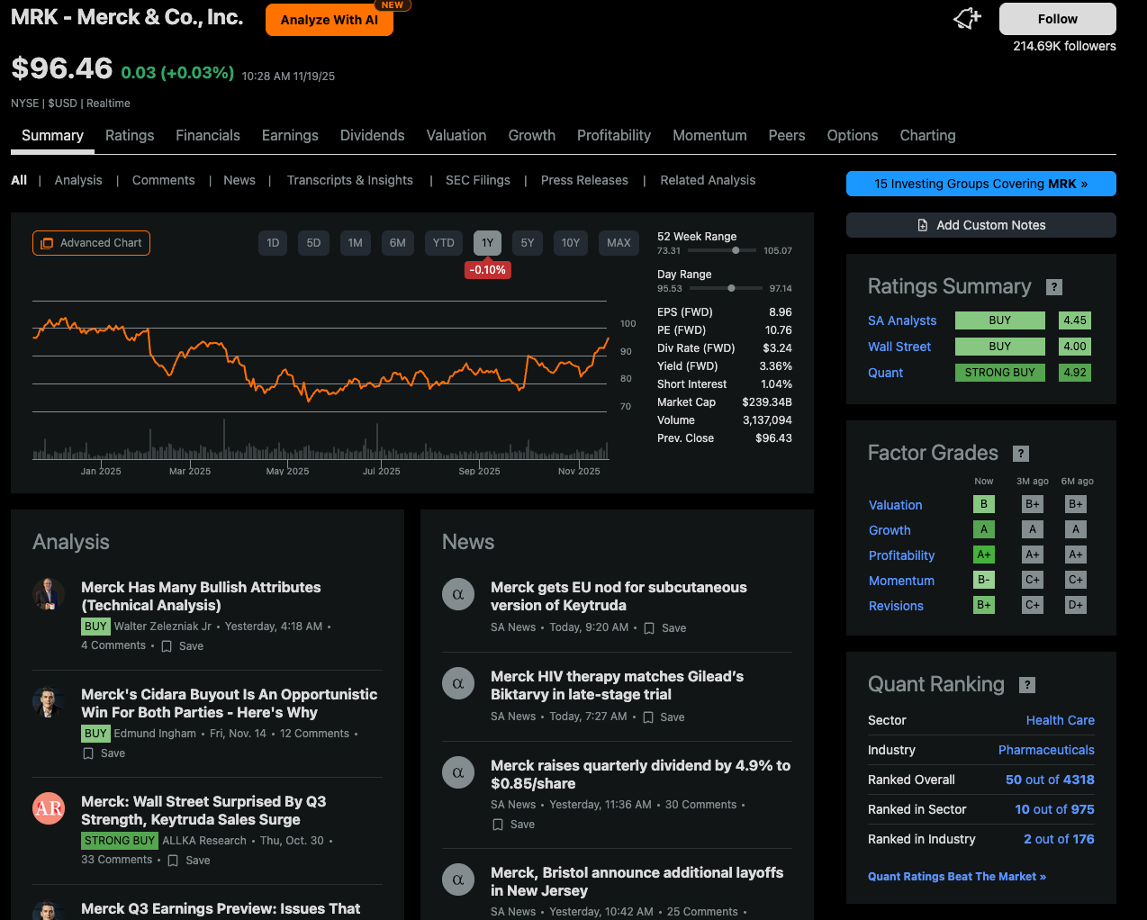Click note icon in Add Custom Notes

923,225
